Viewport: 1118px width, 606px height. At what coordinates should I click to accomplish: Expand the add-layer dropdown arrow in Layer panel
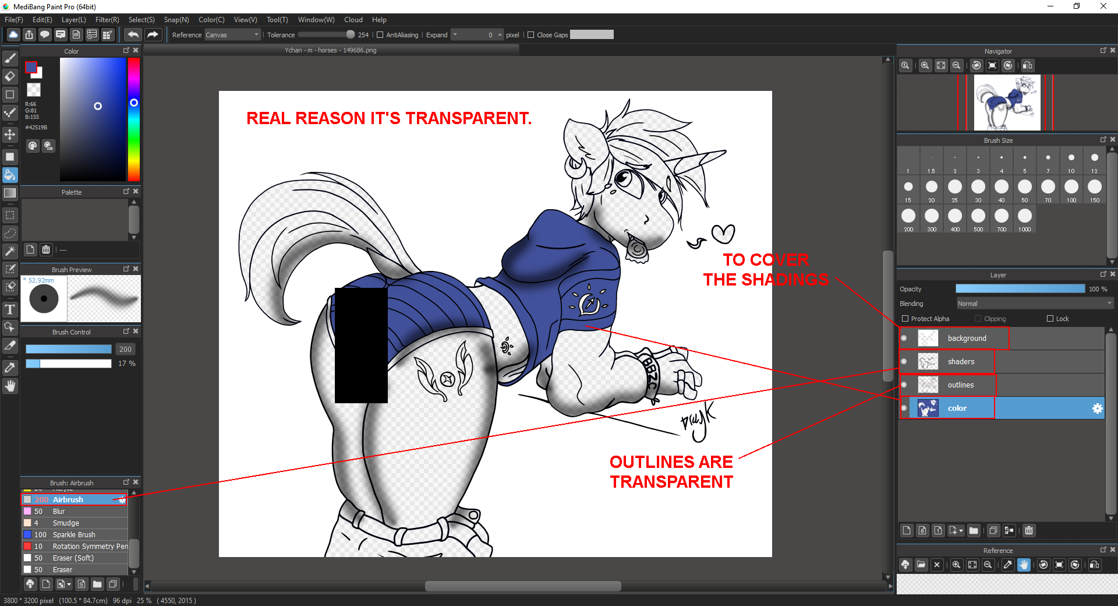pyautogui.click(x=961, y=530)
